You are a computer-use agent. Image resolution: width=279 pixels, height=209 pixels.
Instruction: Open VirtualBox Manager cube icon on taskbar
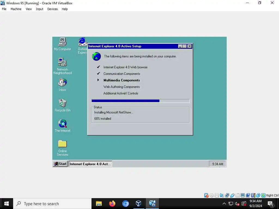coord(139,204)
